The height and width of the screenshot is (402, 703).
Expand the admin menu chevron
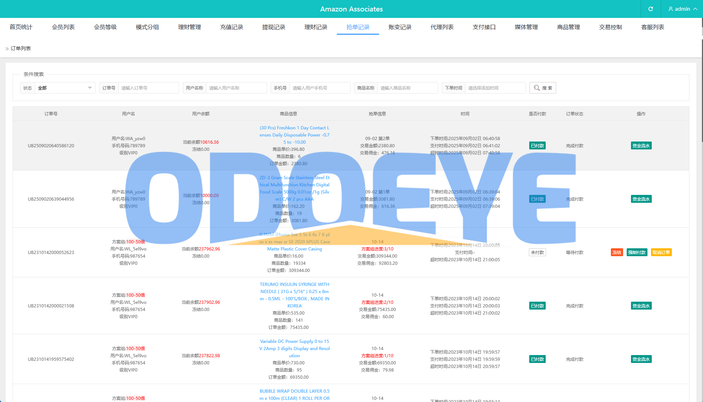pyautogui.click(x=695, y=9)
